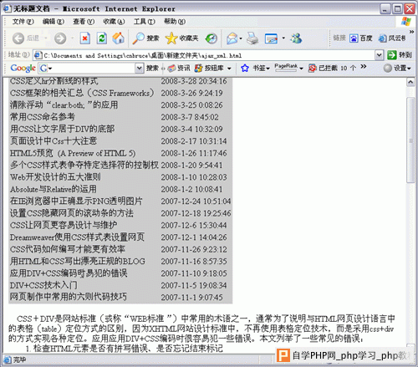Expand the address bar dropdown

[379, 55]
